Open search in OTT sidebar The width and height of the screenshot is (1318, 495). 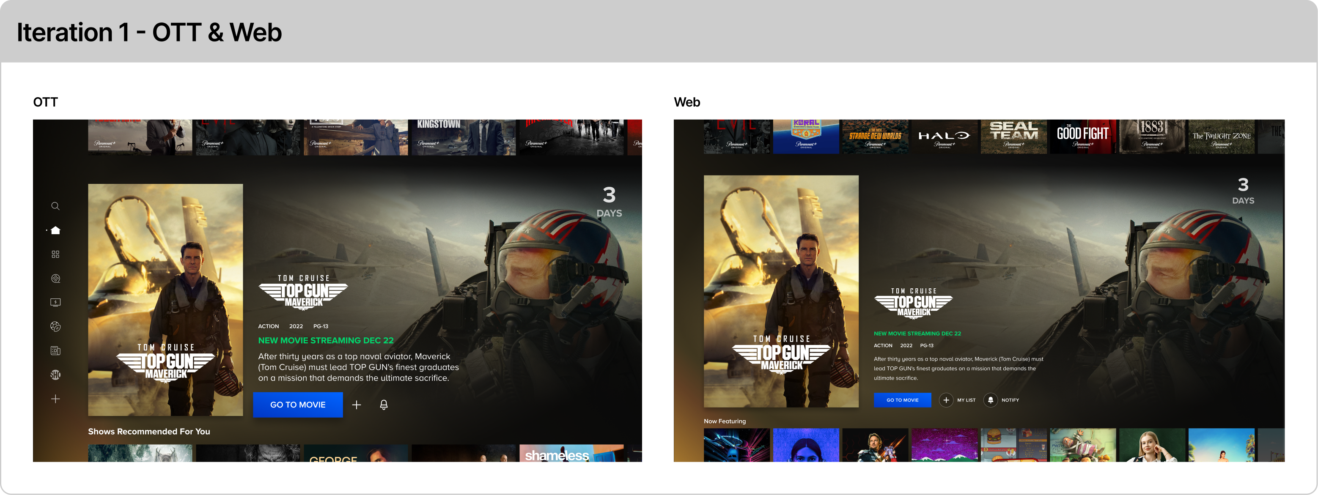click(x=55, y=206)
